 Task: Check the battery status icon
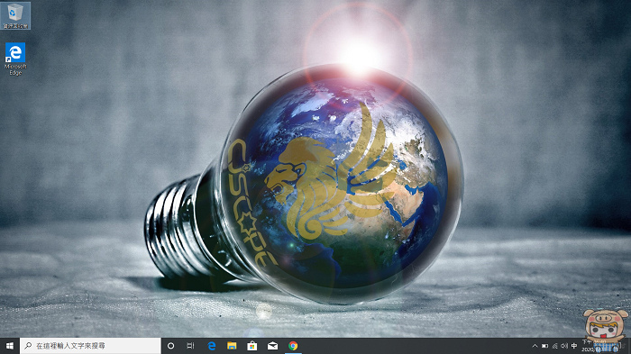[544, 346]
